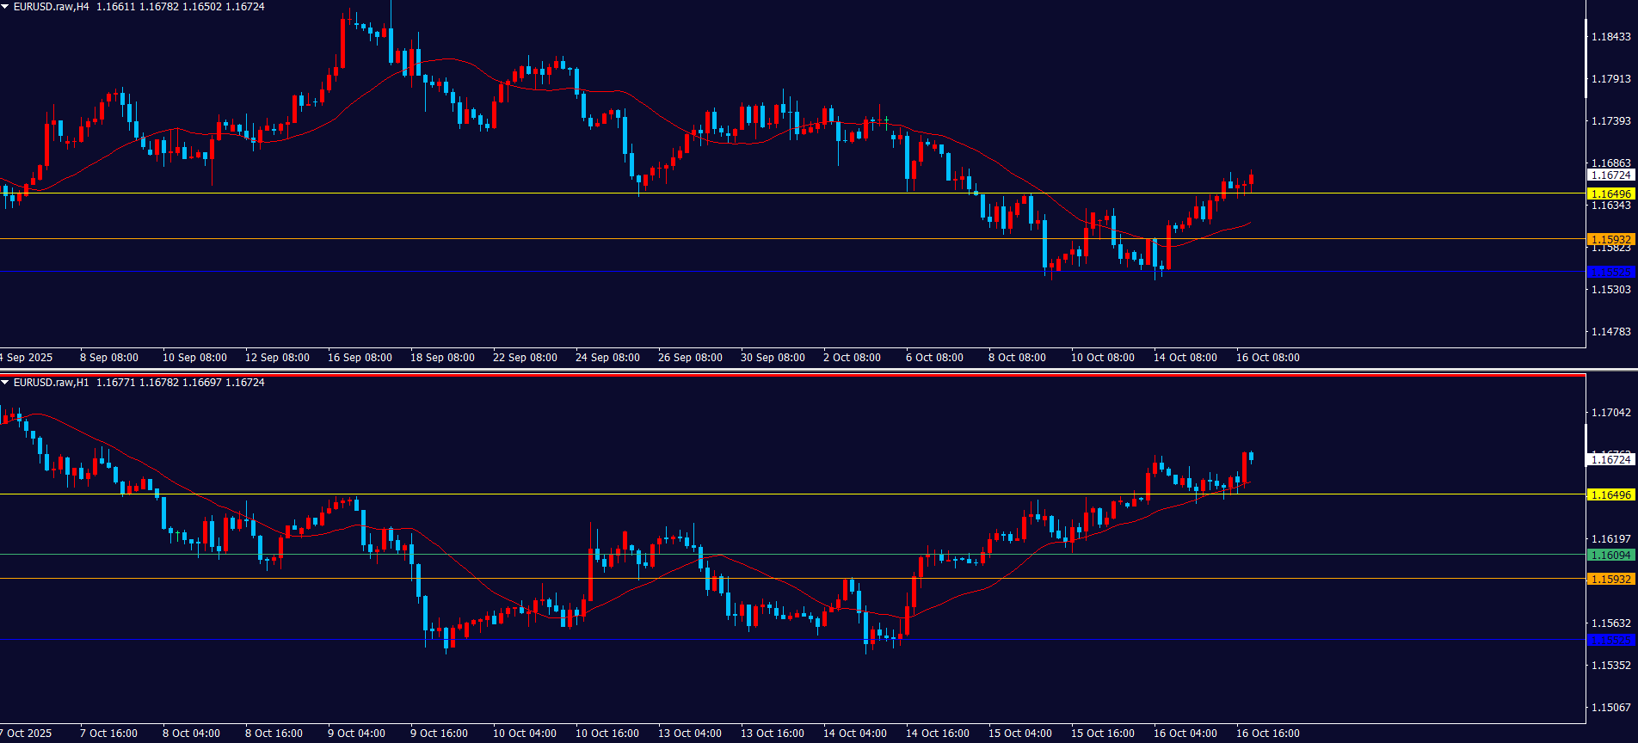
Task: Select the orange horizontal line in H1 chart
Action: pyautogui.click(x=774, y=579)
